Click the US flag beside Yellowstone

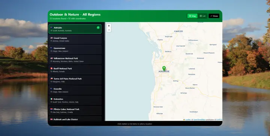click(51, 58)
